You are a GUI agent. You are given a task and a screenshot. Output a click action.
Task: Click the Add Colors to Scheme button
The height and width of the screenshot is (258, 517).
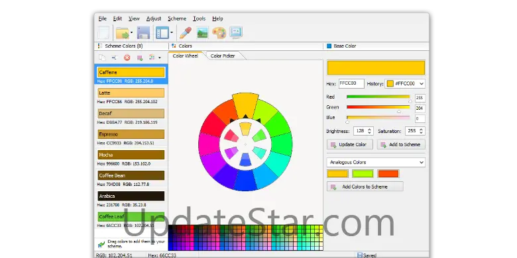365,187
